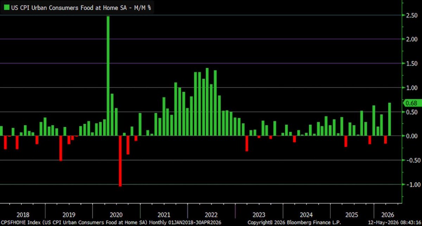
Task: Click the 2026 x-axis year label
Action: [388, 214]
